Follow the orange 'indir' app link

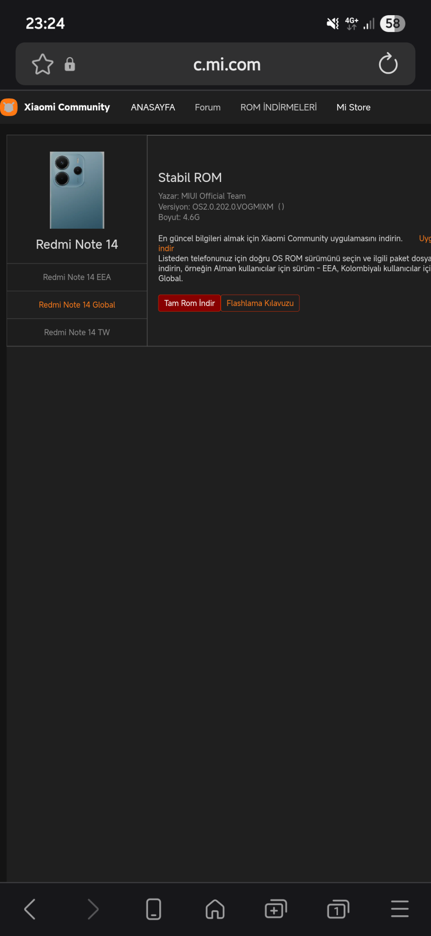166,248
